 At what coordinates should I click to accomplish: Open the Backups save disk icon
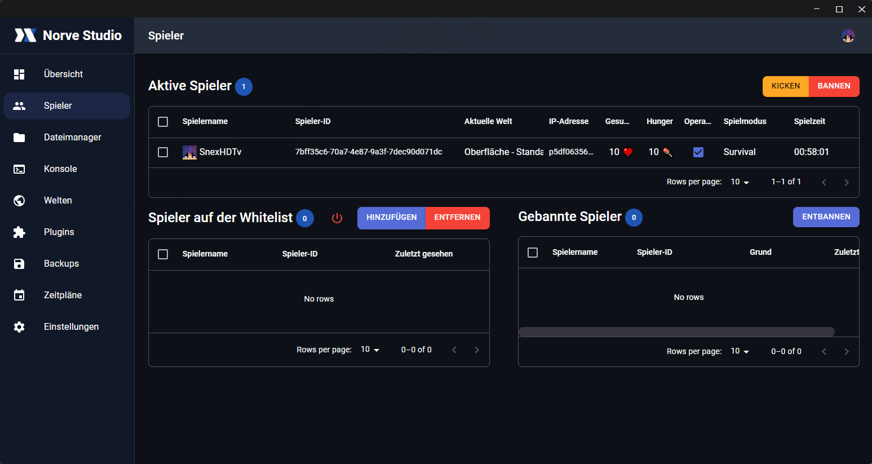pyautogui.click(x=19, y=264)
